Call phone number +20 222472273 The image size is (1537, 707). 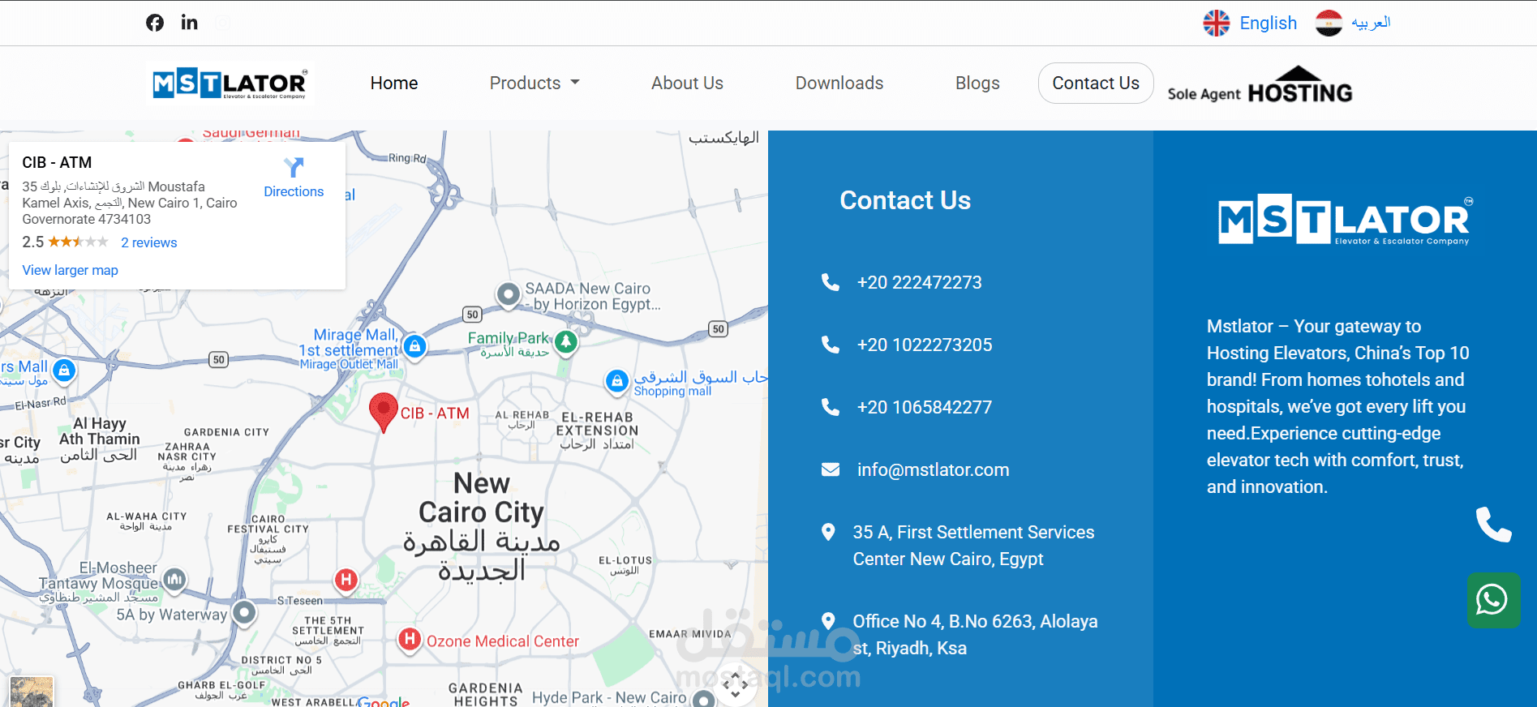(919, 282)
